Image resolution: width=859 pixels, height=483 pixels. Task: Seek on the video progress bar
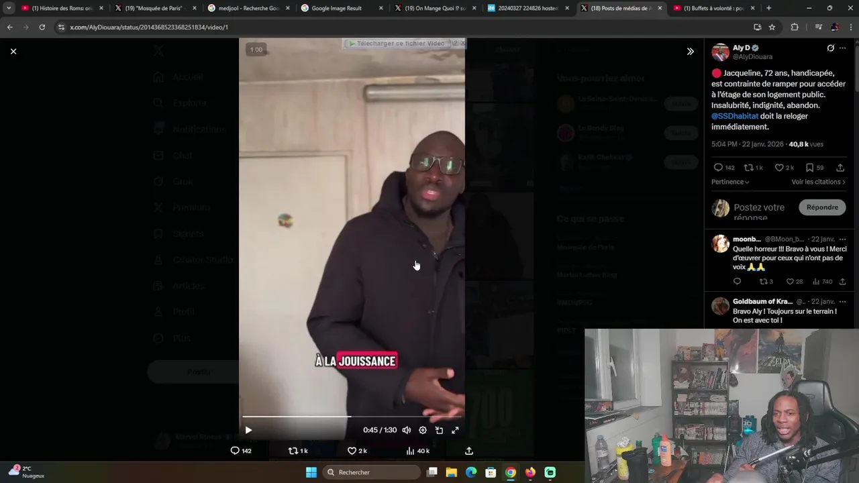352,417
